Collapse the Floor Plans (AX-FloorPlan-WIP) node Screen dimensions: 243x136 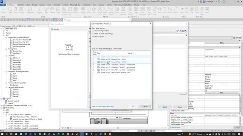point(6,37)
